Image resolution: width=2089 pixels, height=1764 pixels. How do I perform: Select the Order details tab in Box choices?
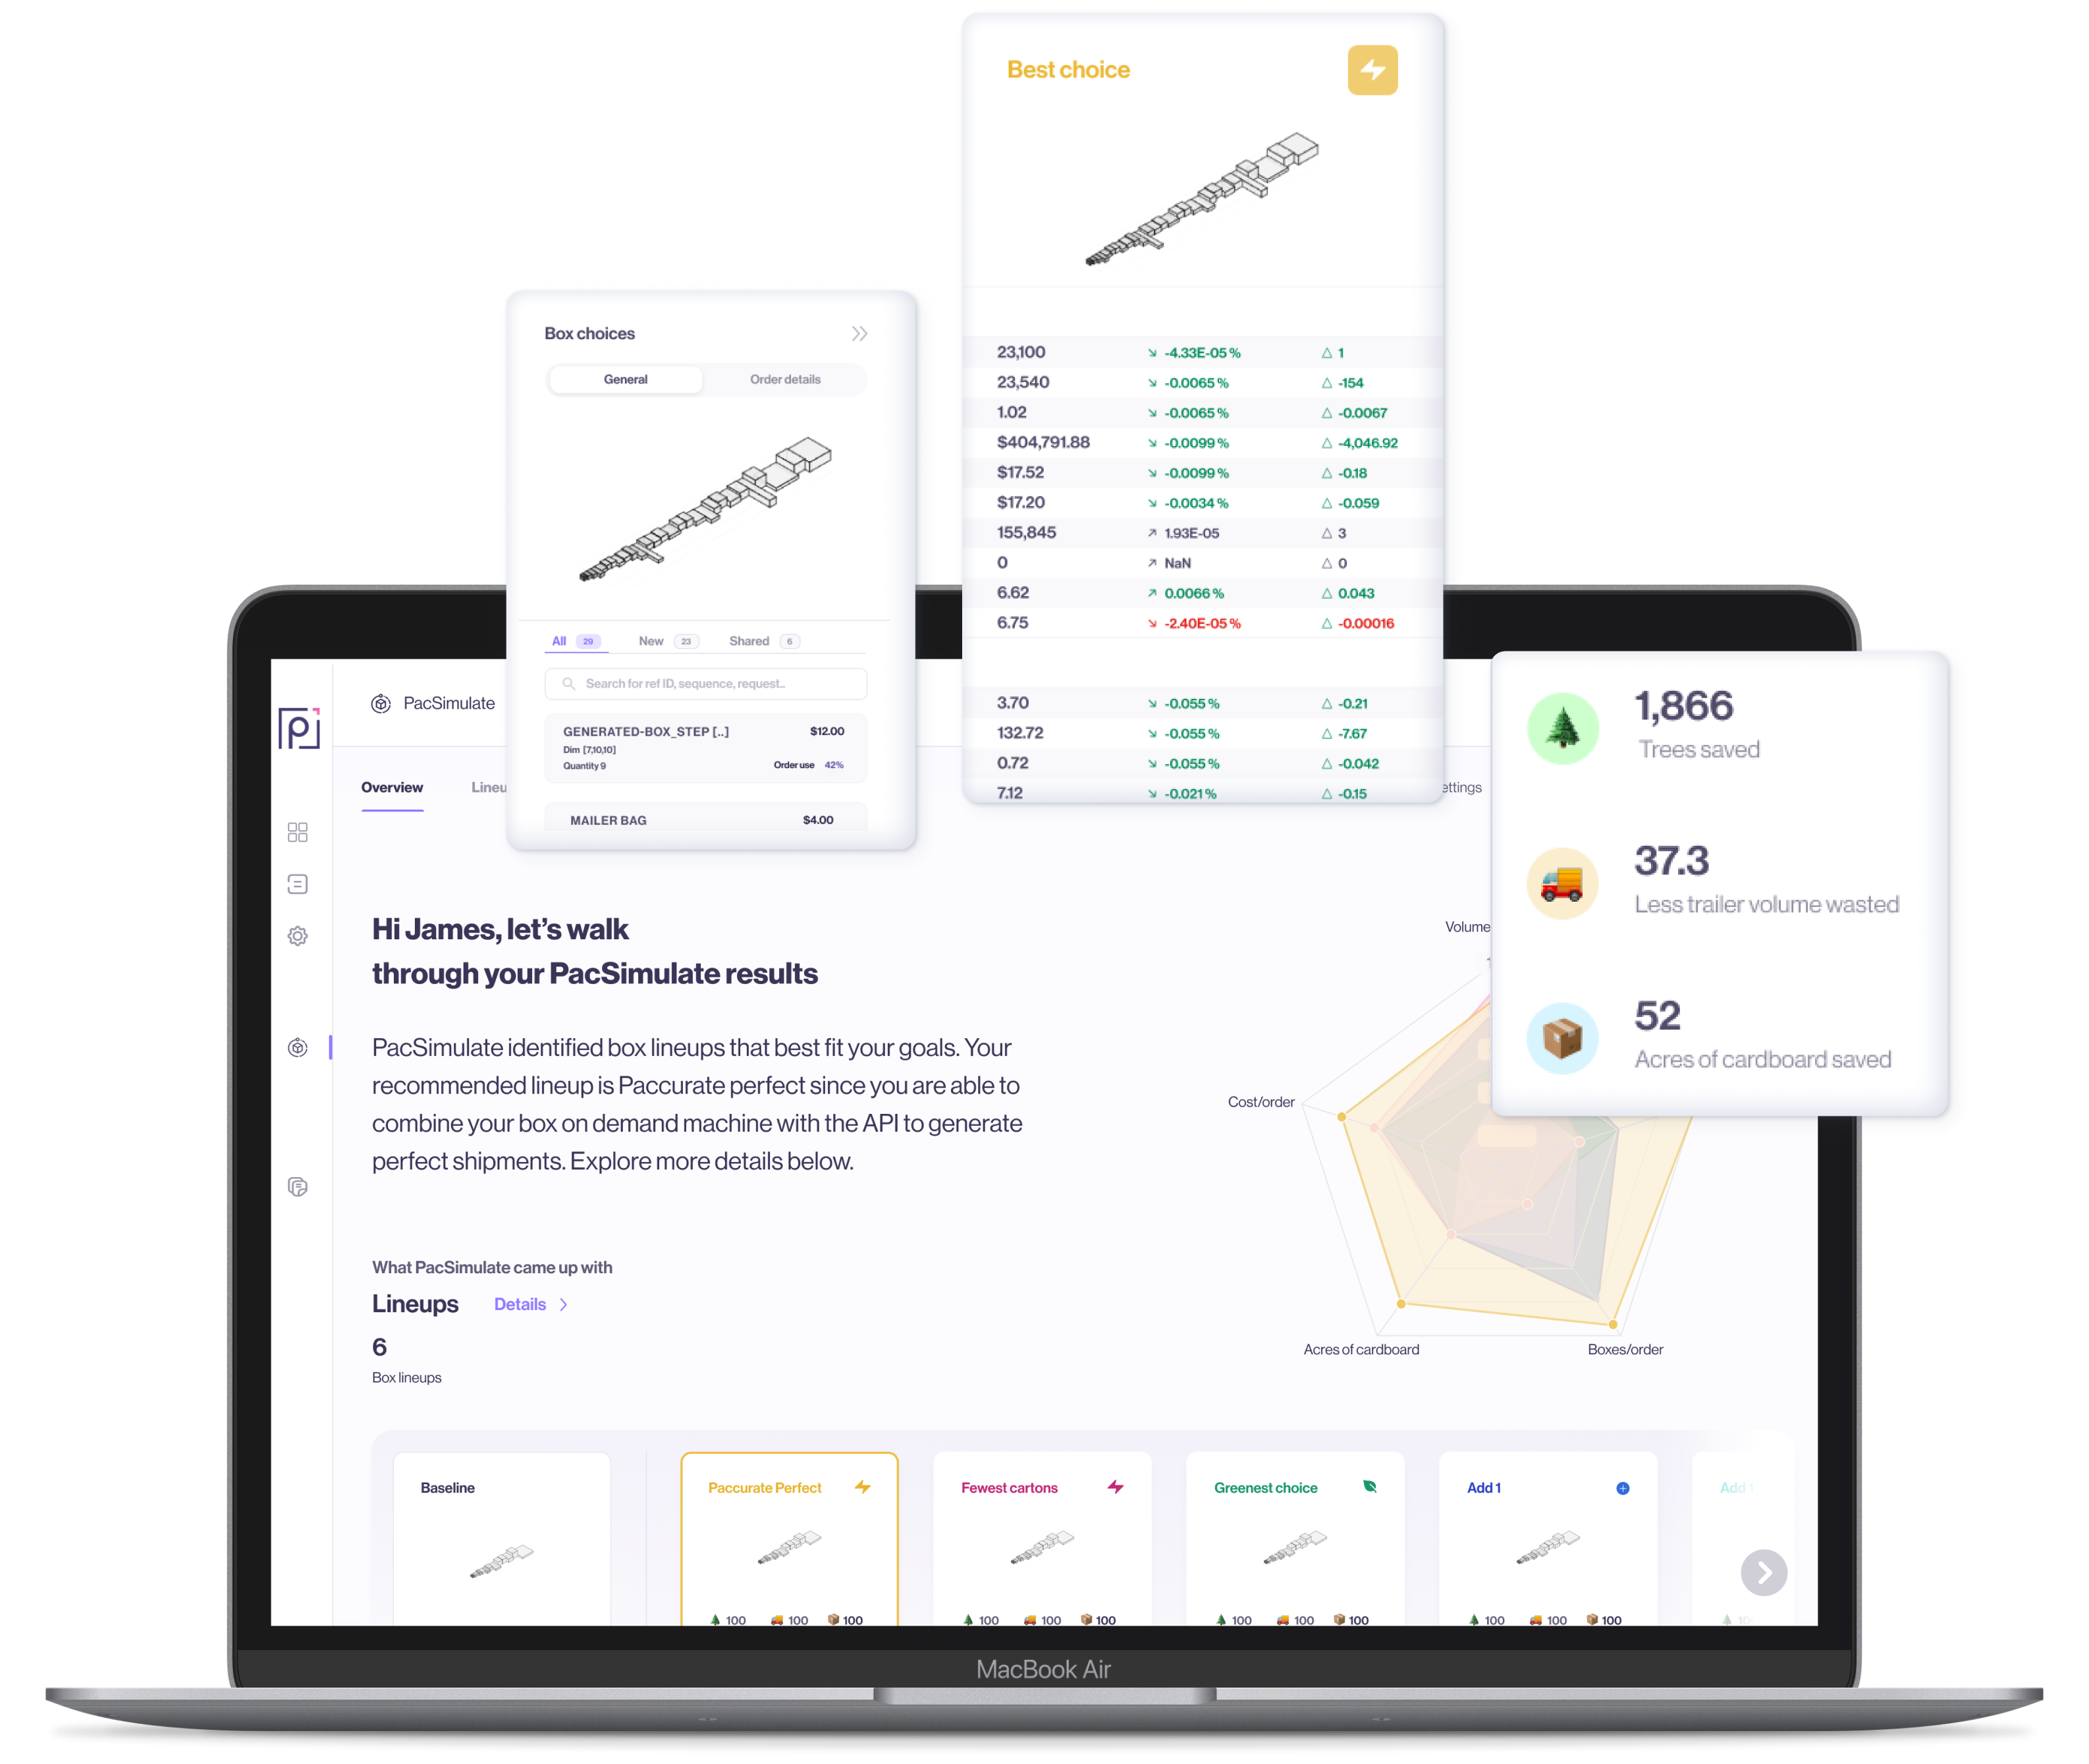pyautogui.click(x=786, y=380)
